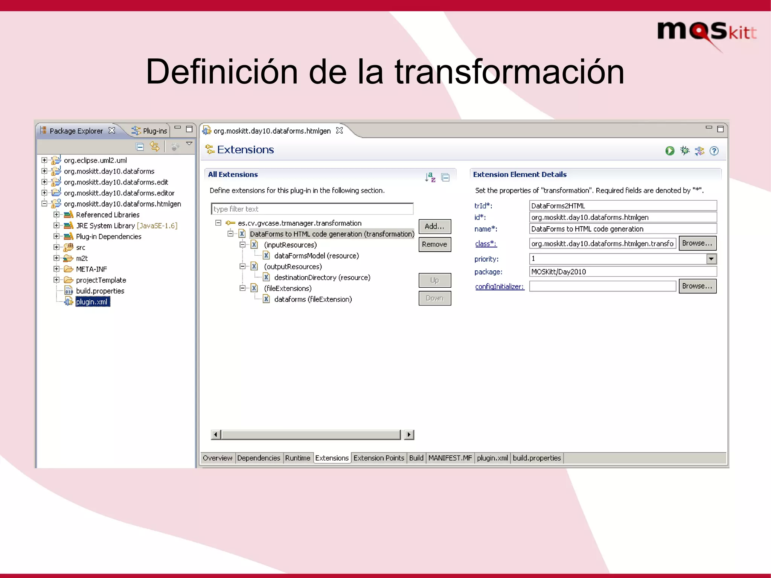Click the Organize Manifests wizard icon
The image size is (771, 578).
pos(699,151)
